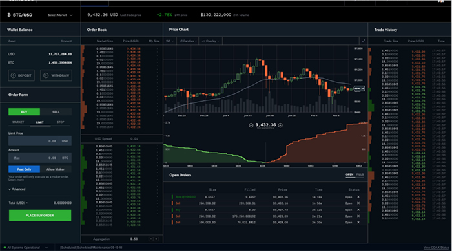Cancel the Stop @ 1000.00 order
Viewport: 452px width, 251px height.
[x=358, y=197]
